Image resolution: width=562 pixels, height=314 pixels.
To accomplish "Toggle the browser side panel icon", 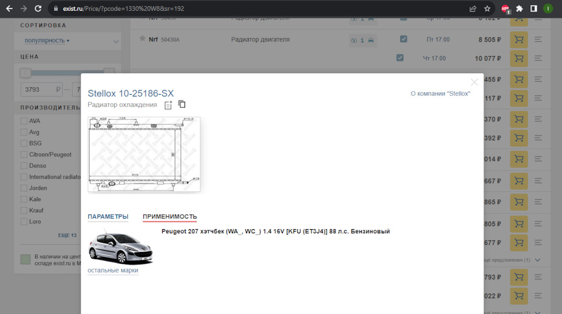I will point(534,9).
